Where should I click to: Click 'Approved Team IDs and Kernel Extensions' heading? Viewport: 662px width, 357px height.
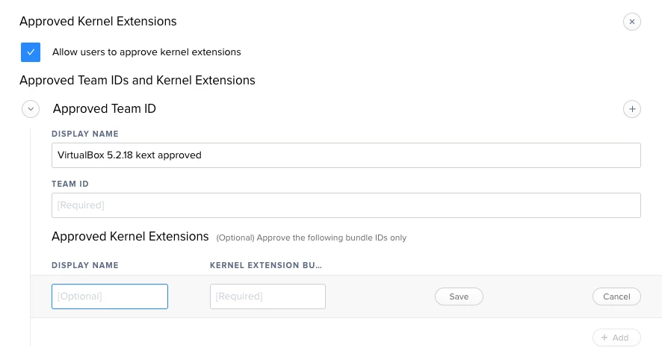pos(137,80)
